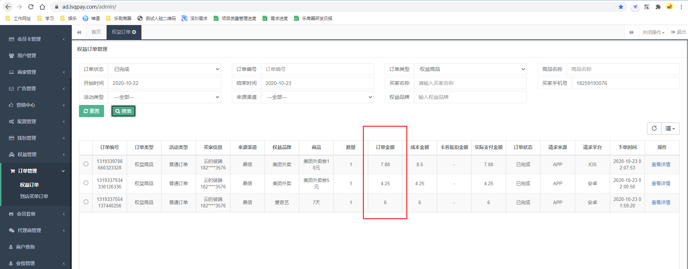Expand the 广告管理 sidebar menu
Image resolution: width=688 pixels, height=269 pixels.
(x=36, y=88)
